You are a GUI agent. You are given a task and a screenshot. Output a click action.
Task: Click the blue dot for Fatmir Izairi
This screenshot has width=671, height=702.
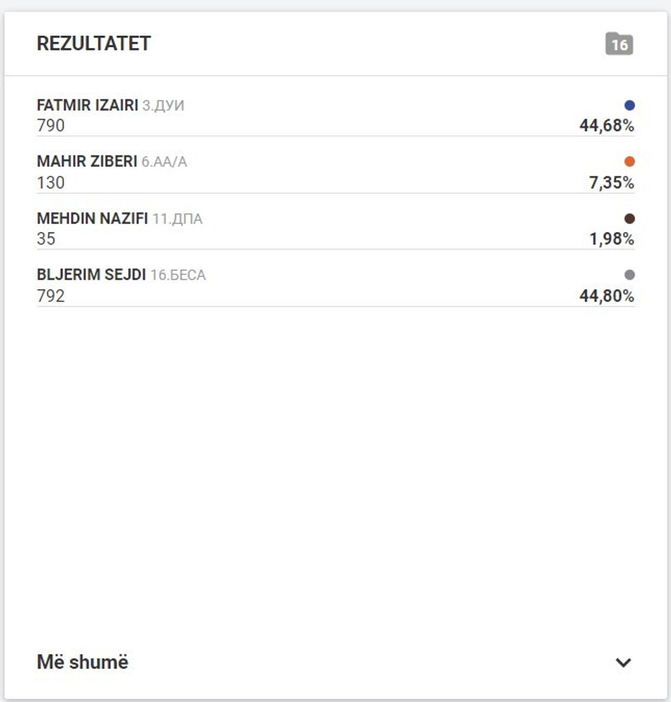630,105
